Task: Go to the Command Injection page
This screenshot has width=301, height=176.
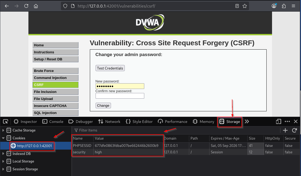Action: [55, 78]
